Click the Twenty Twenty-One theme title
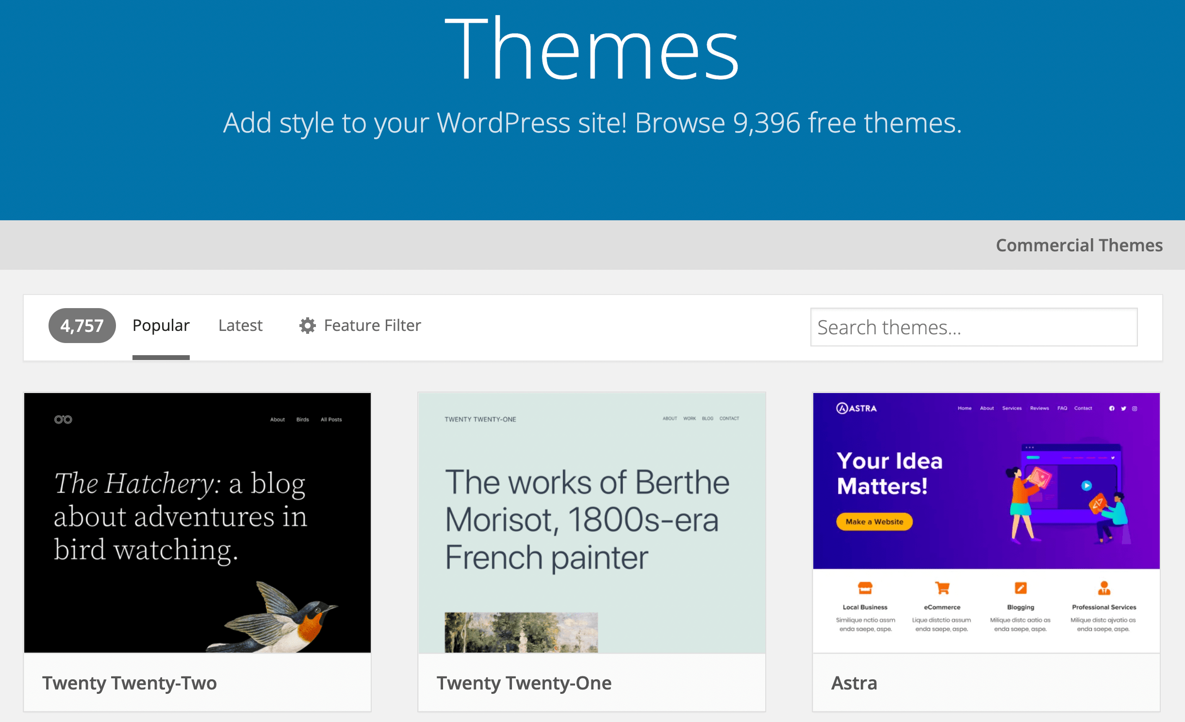Image resolution: width=1185 pixels, height=722 pixels. tap(524, 683)
